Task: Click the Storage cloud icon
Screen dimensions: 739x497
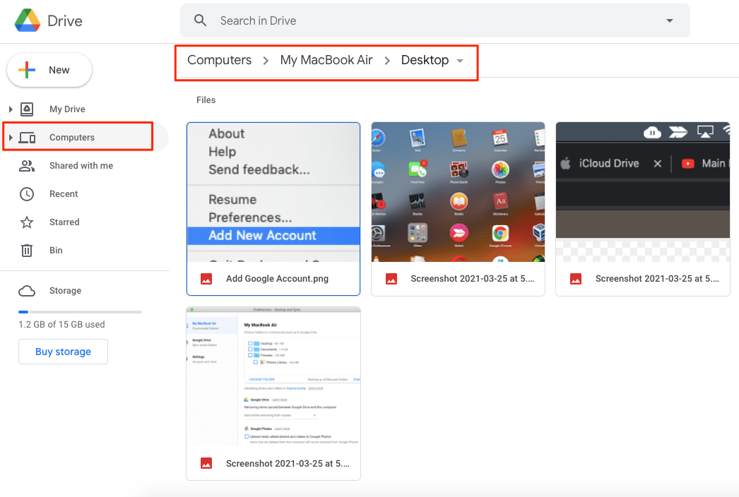Action: point(27,291)
